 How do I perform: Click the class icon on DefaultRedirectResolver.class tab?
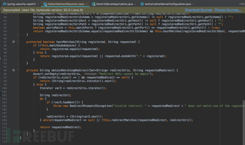[45, 4]
